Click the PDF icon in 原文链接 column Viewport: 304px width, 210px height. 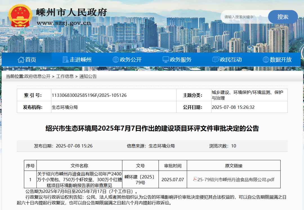click(x=195, y=179)
